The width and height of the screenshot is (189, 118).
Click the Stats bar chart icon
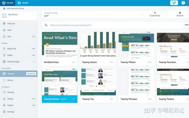4,30
